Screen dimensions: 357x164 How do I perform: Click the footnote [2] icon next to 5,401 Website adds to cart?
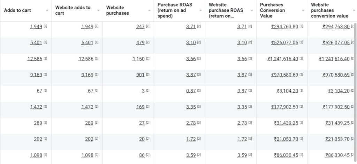(97, 42)
